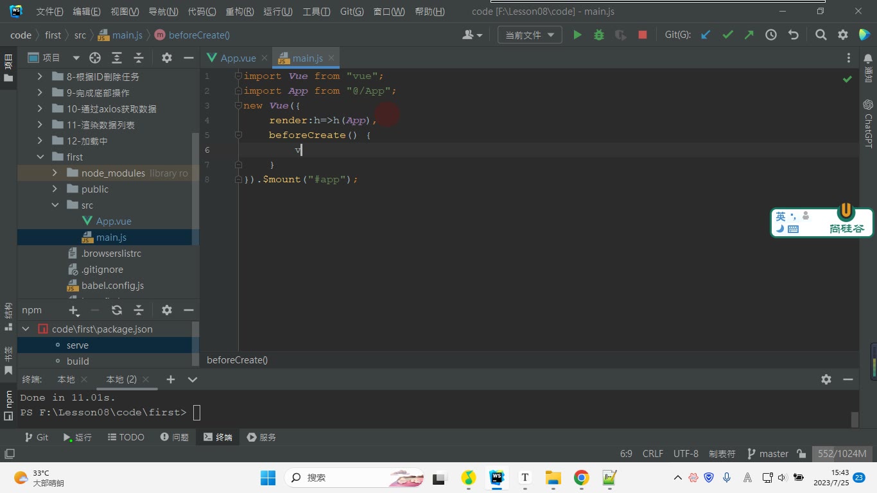Toggle read-only lock icon in status bar
Image resolution: width=877 pixels, height=493 pixels.
pyautogui.click(x=801, y=454)
